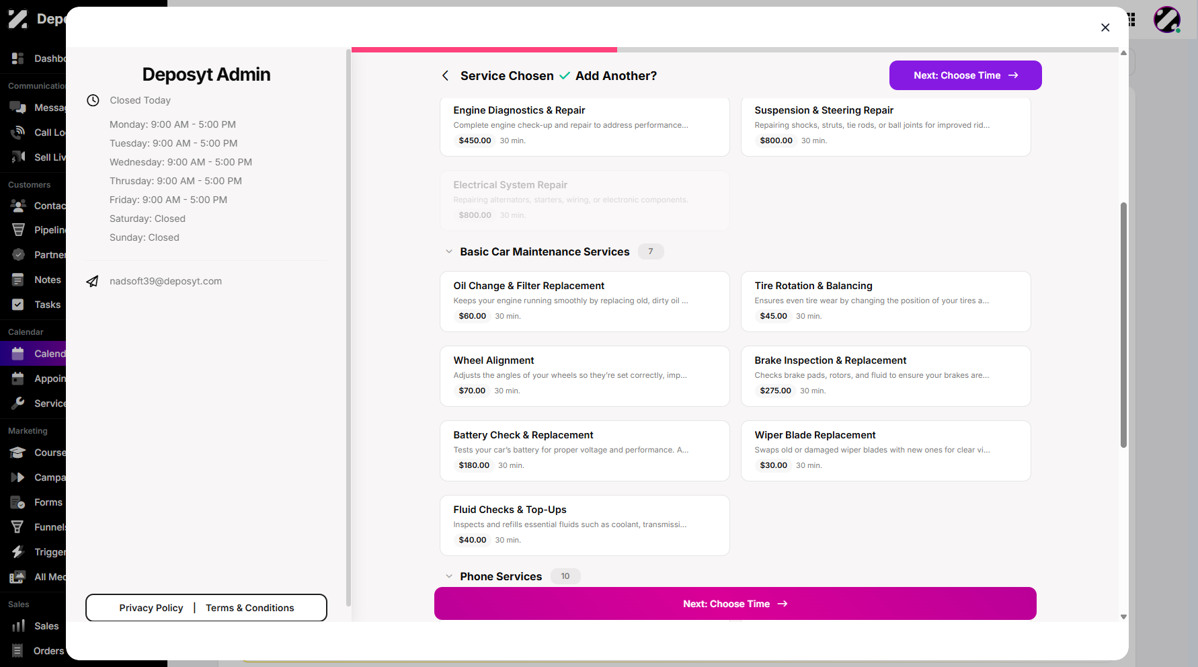Open Partners badge icon
Screen dimensions: 1198x667
click(18, 255)
